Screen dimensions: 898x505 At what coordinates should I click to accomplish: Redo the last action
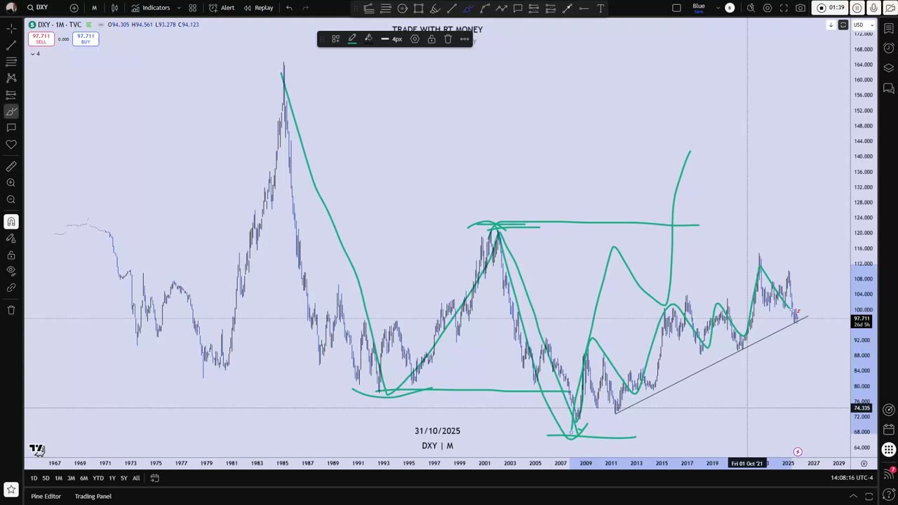click(x=305, y=8)
